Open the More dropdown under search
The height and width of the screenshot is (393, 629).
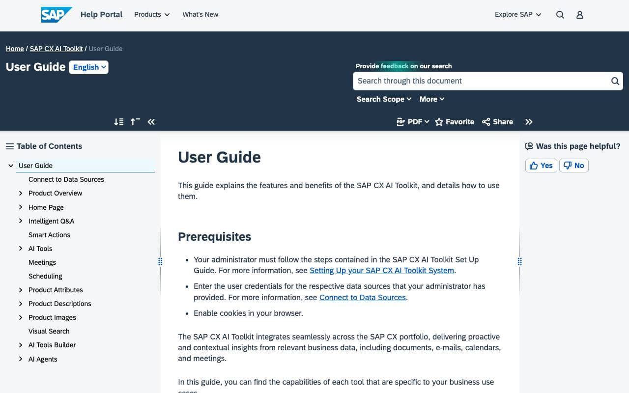coord(432,99)
